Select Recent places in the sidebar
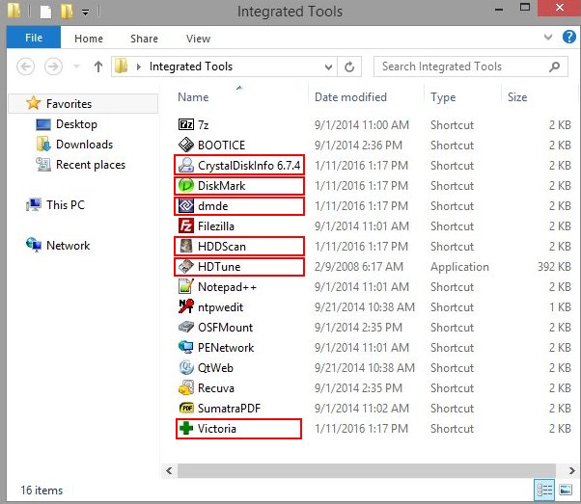Image resolution: width=581 pixels, height=504 pixels. click(x=91, y=165)
